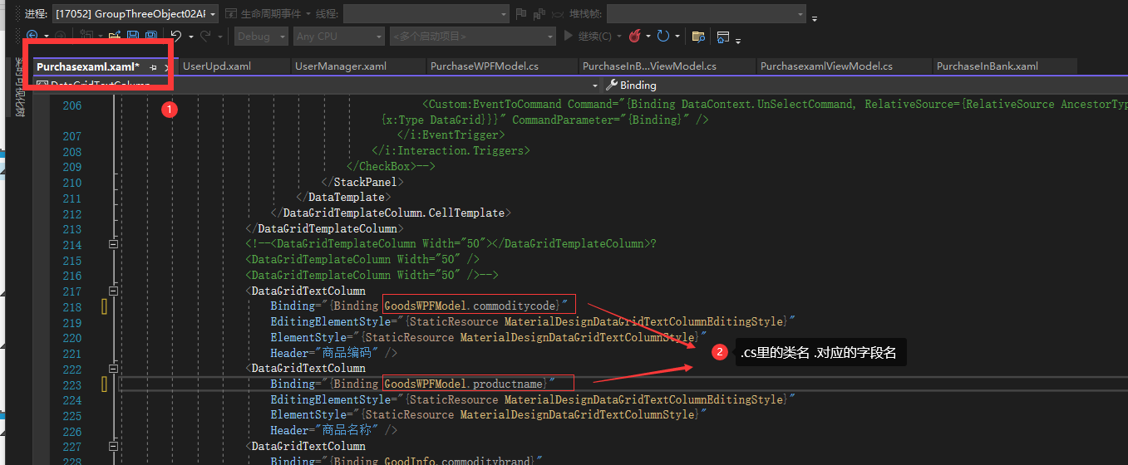Click the commented CheckBox closing tag

pyautogui.click(x=391, y=167)
